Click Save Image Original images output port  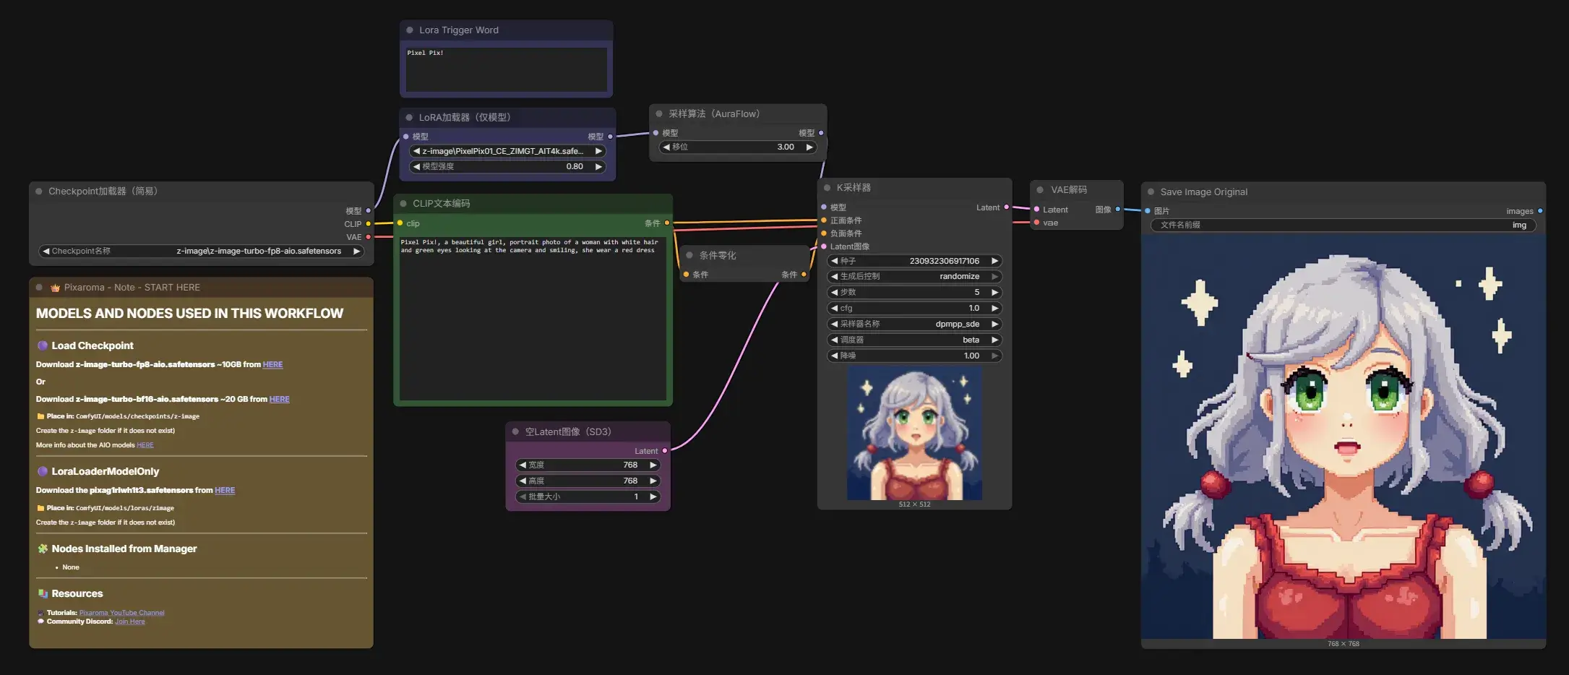pos(1540,211)
